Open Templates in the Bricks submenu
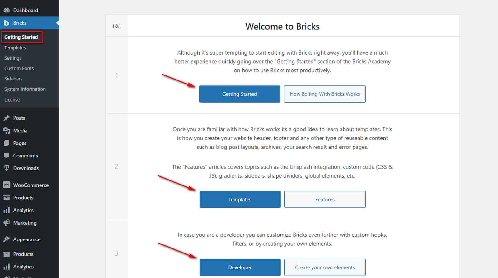 pos(15,48)
